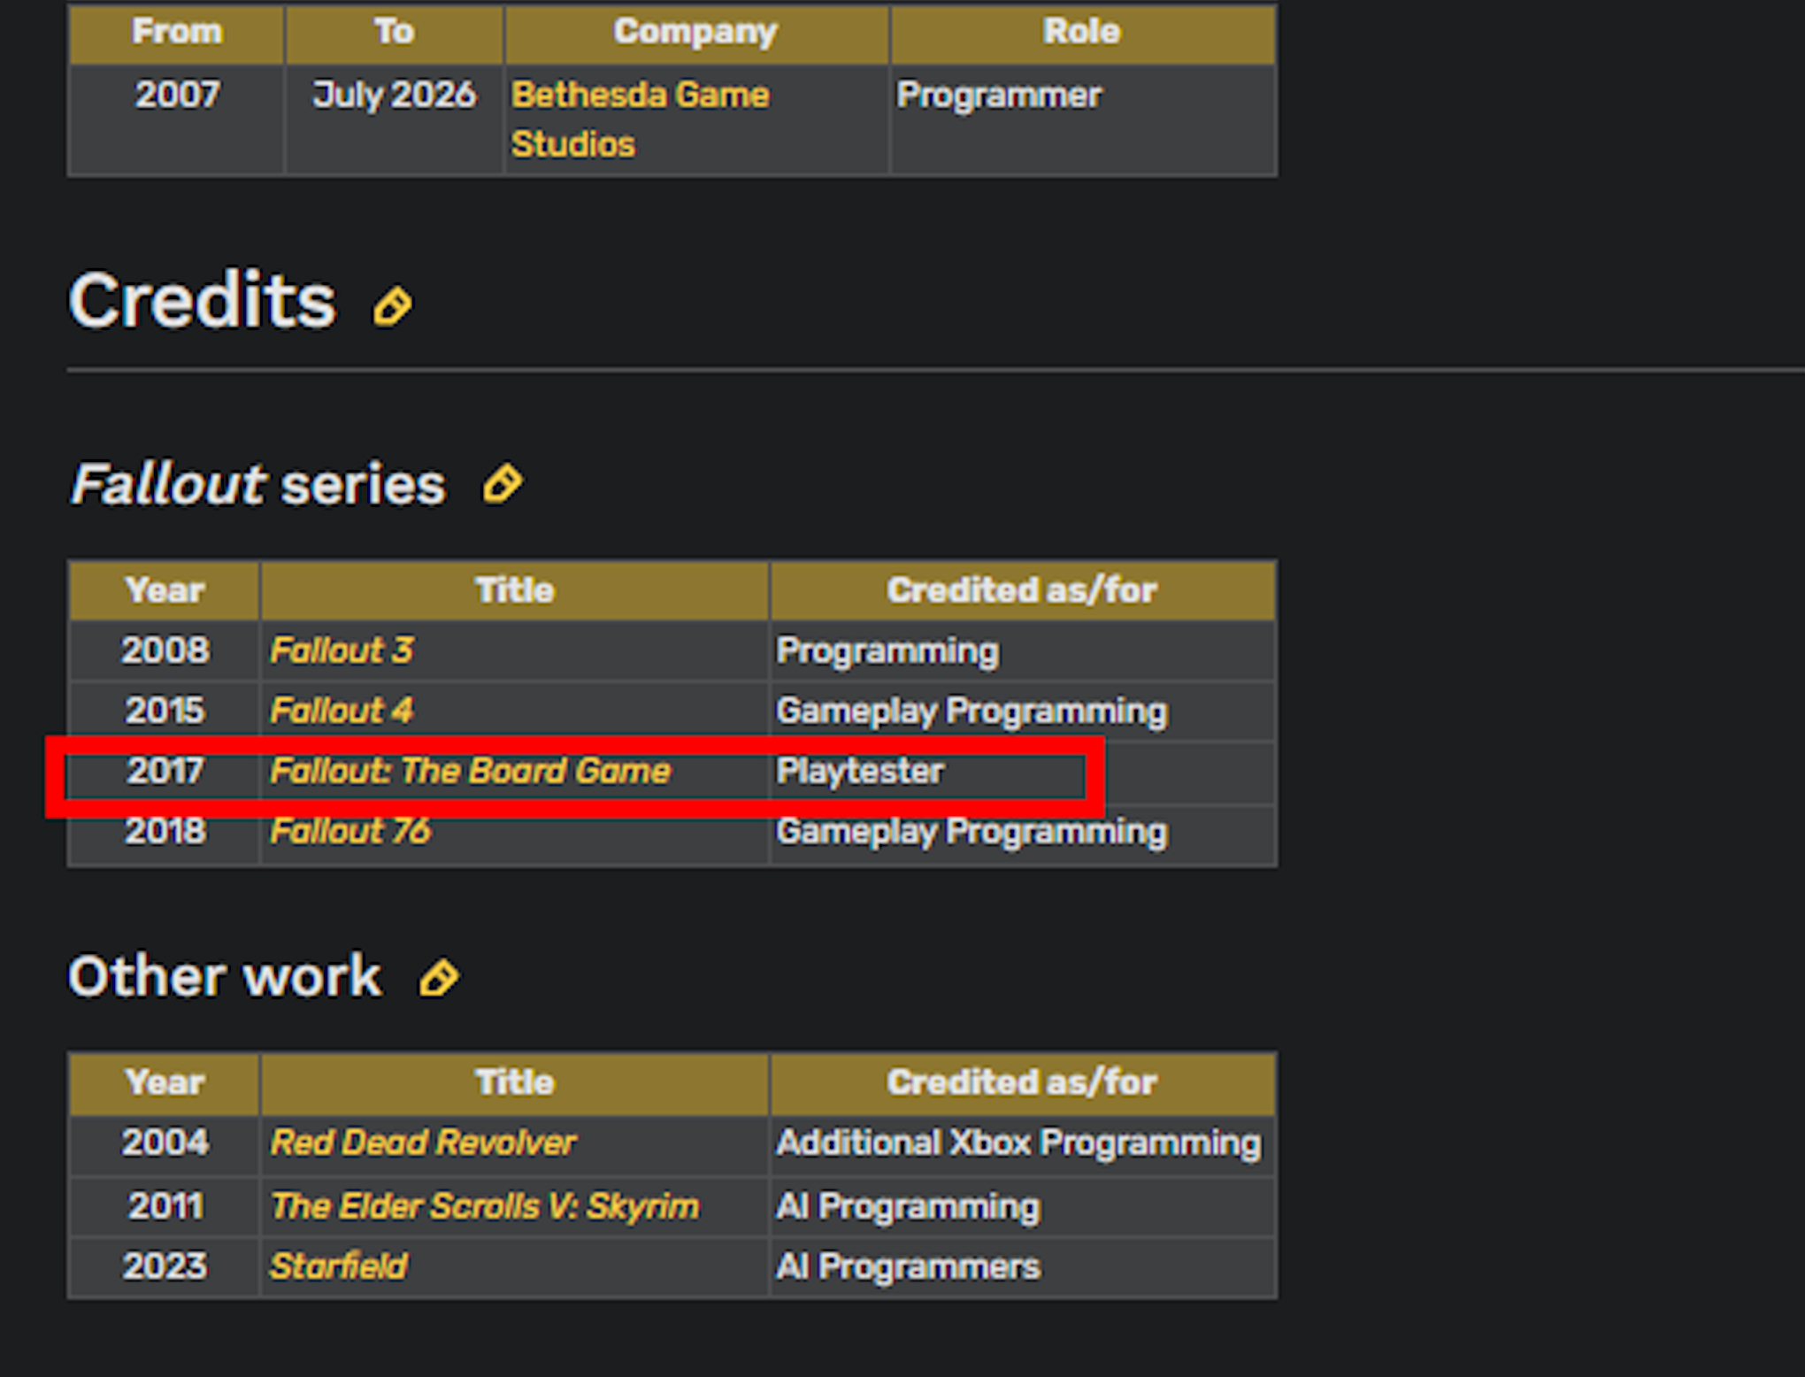Open the Fallout 76 link
Screen dimensions: 1805x1377
click(350, 831)
